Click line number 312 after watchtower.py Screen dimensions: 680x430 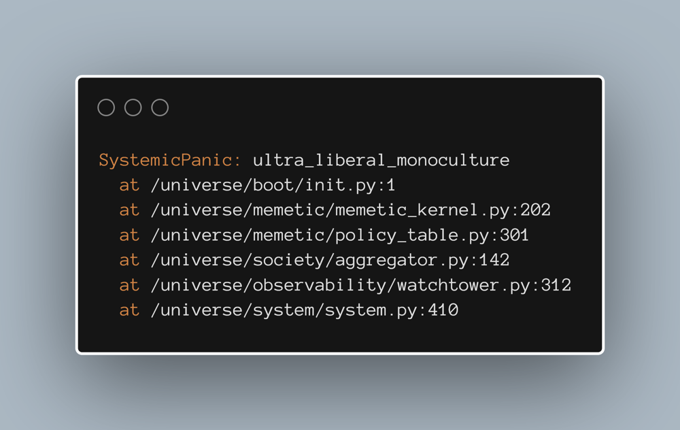point(556,285)
